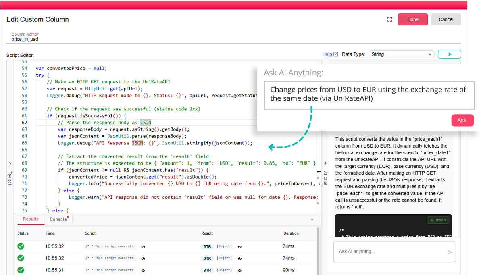Viewport: 481px width, 275px height.
Task: View result object of the 10:55:31 row
Action: pos(239,271)
